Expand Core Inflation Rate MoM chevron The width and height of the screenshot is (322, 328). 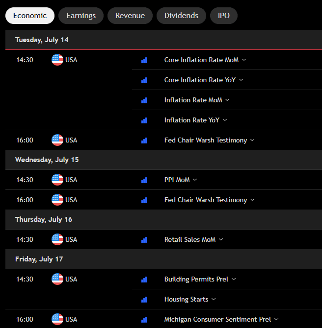coord(244,60)
